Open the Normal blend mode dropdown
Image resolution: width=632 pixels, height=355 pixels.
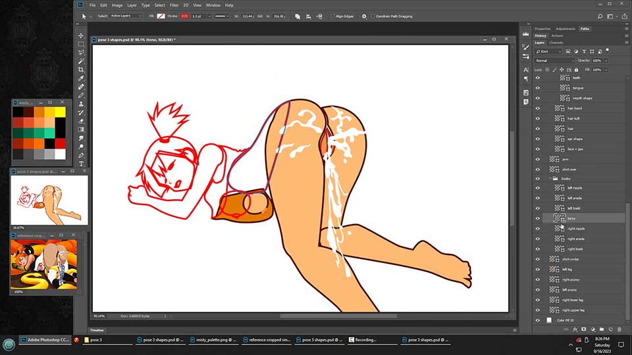coord(555,60)
